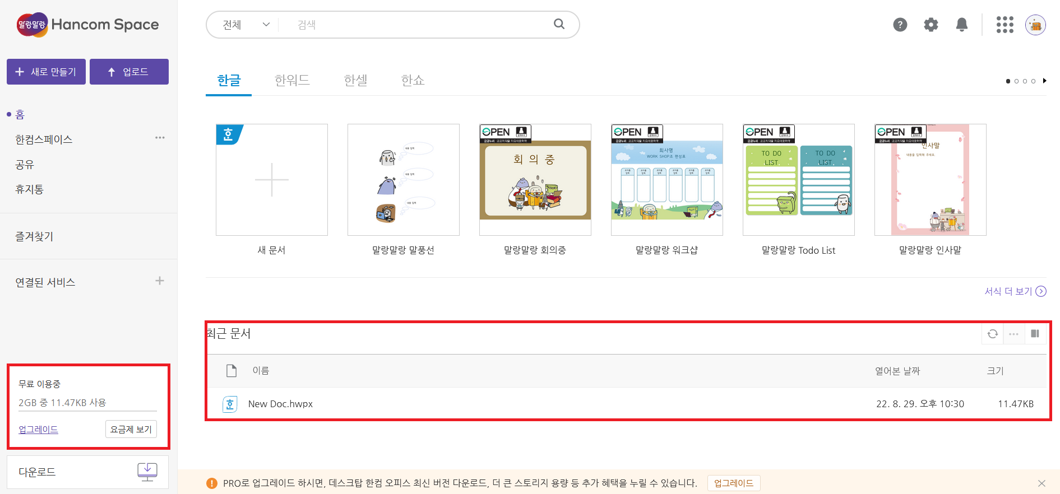Open the apps grid launcher

click(1005, 25)
